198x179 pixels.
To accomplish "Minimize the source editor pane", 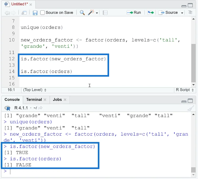I will pyautogui.click(x=184, y=6).
